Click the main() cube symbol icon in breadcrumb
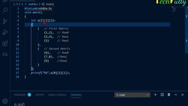Image resolution: width=188 pixels, height=106 pixels. (x=43, y=4)
